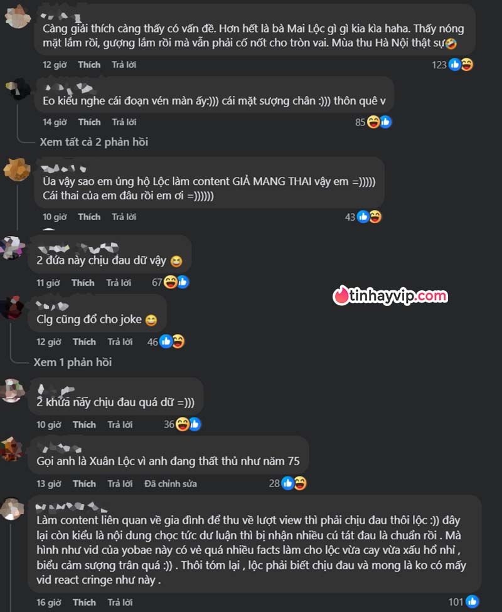Open first commenter's profile picture
Image resolution: width=502 pixels, height=612 pixels.
(18, 16)
